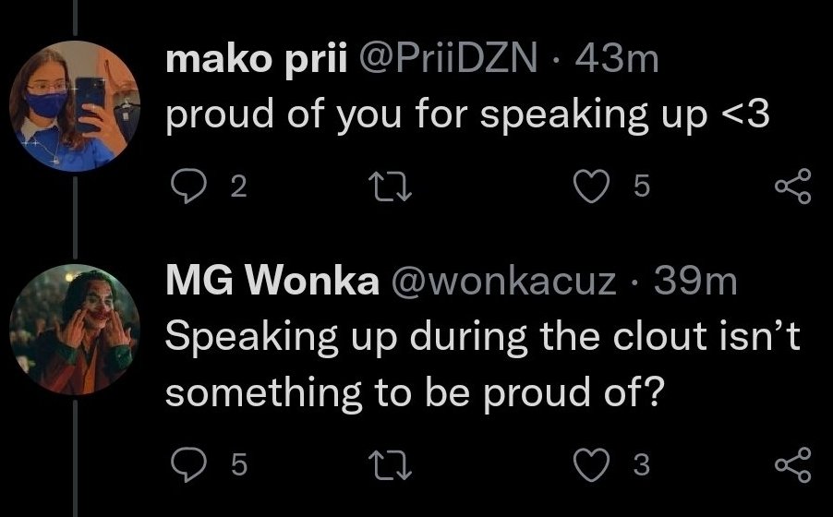Open MG Wonka's Joker avatar
Screen dimensions: 833x517
pyautogui.click(x=75, y=330)
